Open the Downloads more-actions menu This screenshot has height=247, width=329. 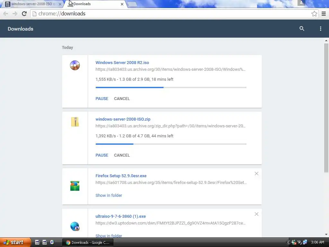coord(320,29)
